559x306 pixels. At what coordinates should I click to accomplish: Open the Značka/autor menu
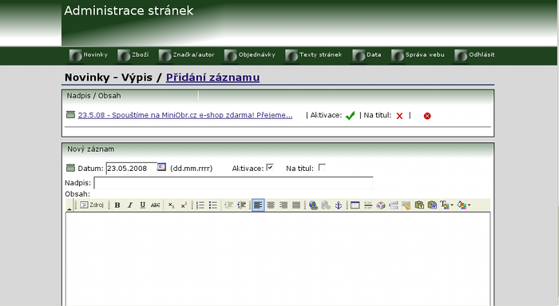coord(186,55)
